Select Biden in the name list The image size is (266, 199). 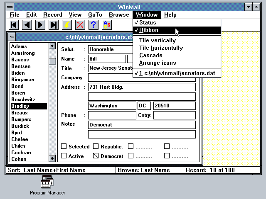click(29, 73)
